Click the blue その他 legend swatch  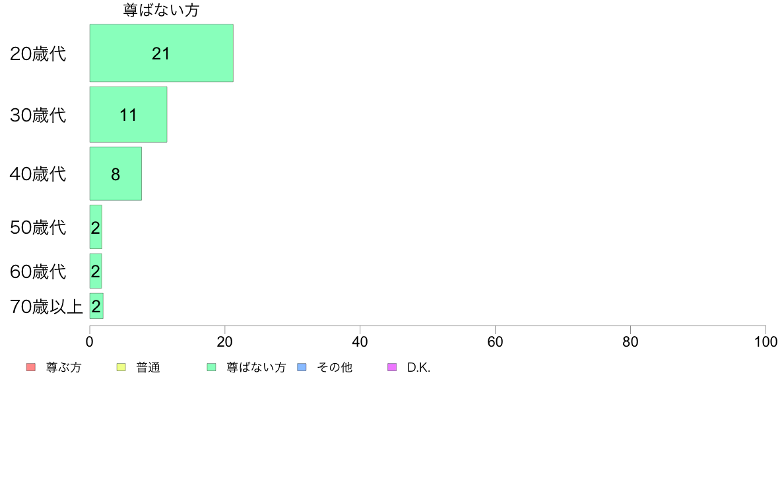[302, 367]
